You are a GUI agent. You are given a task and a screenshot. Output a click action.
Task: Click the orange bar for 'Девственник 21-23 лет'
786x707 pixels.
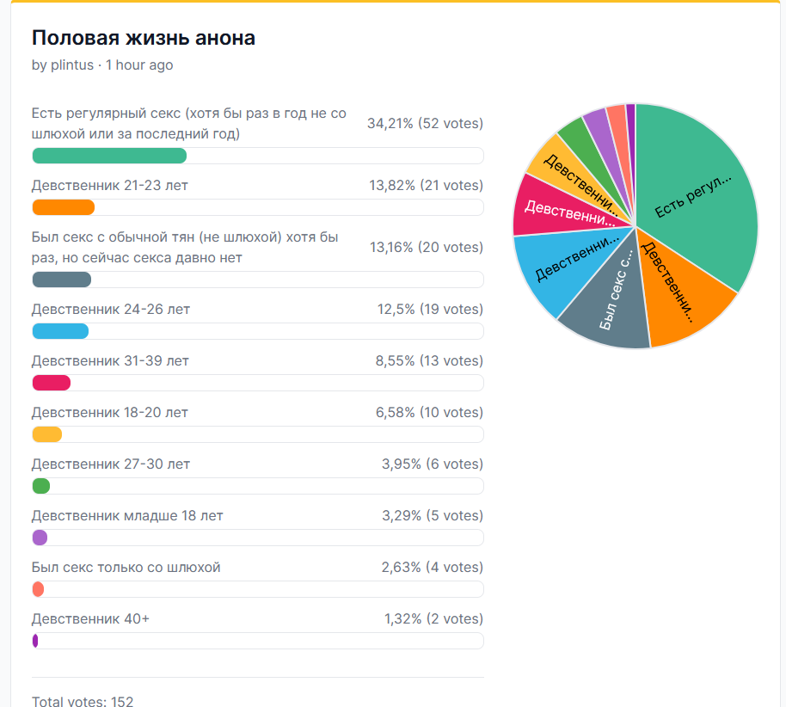click(x=63, y=207)
